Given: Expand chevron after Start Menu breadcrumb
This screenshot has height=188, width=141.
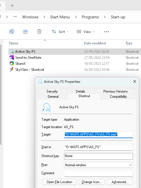Looking at the screenshot, I should (76, 17).
